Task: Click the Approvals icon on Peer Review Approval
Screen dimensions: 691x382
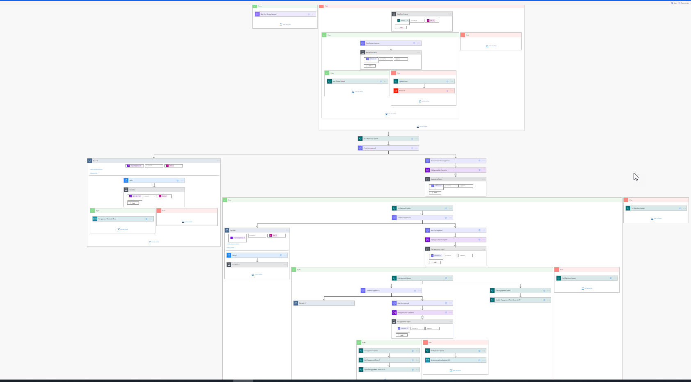Action: coord(363,43)
